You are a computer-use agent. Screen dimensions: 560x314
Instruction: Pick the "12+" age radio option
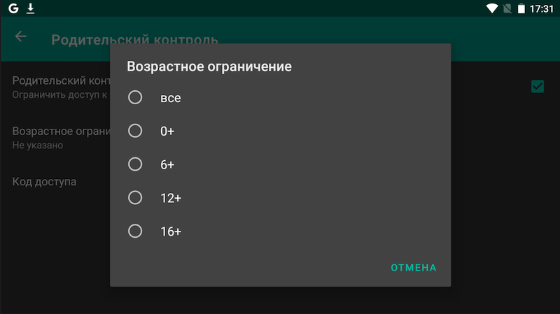pos(135,198)
